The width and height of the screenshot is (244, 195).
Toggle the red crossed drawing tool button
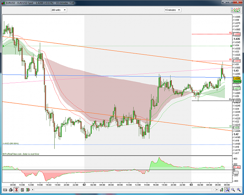point(16,190)
